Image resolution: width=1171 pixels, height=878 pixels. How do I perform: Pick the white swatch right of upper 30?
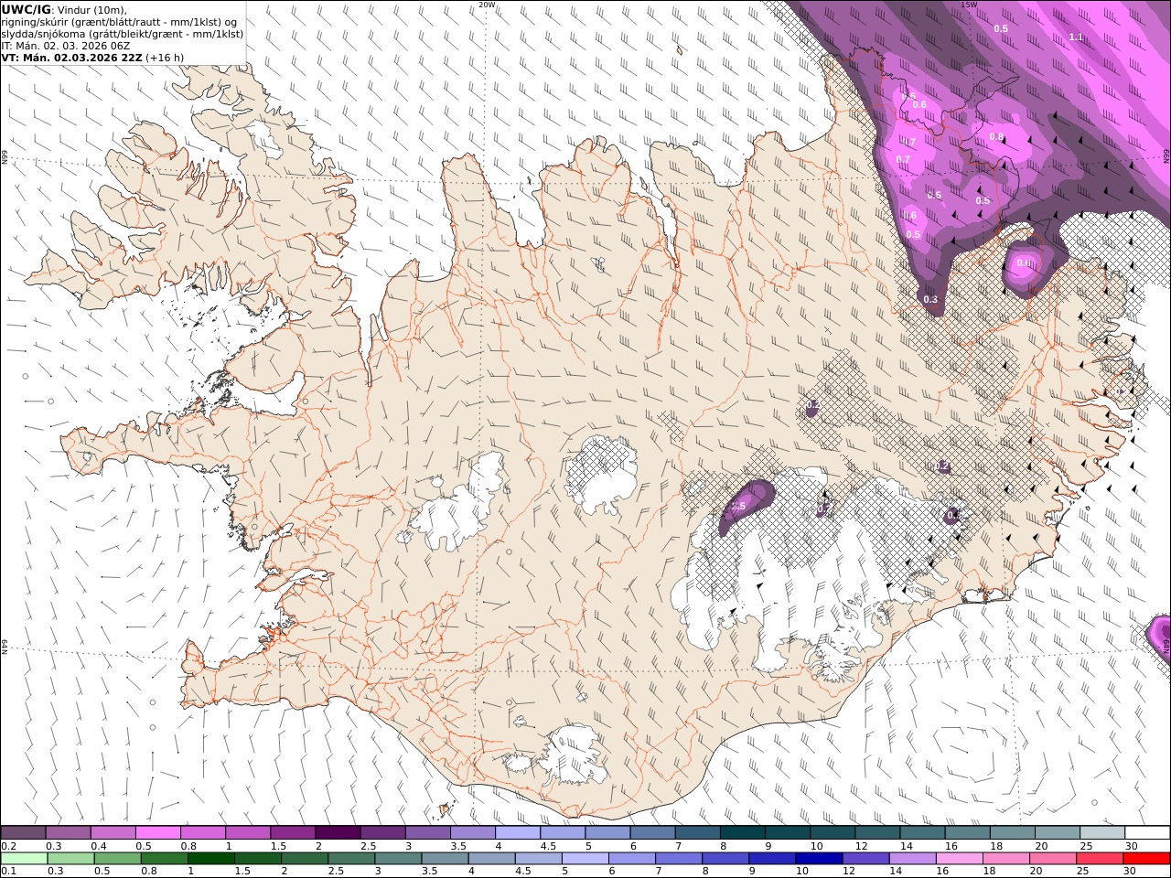pyautogui.click(x=1148, y=832)
